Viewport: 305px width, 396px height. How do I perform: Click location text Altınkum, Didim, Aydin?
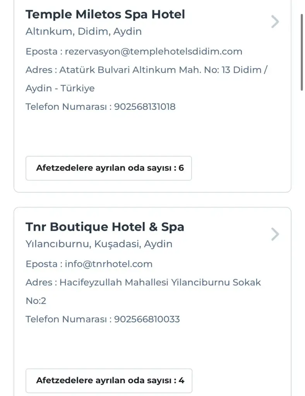[x=84, y=32]
